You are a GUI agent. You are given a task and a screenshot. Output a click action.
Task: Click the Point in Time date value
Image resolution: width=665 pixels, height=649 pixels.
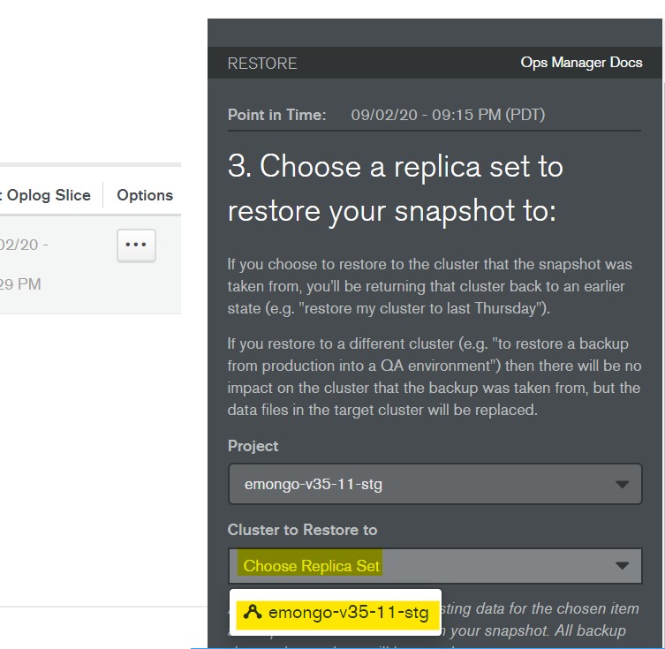point(448,115)
